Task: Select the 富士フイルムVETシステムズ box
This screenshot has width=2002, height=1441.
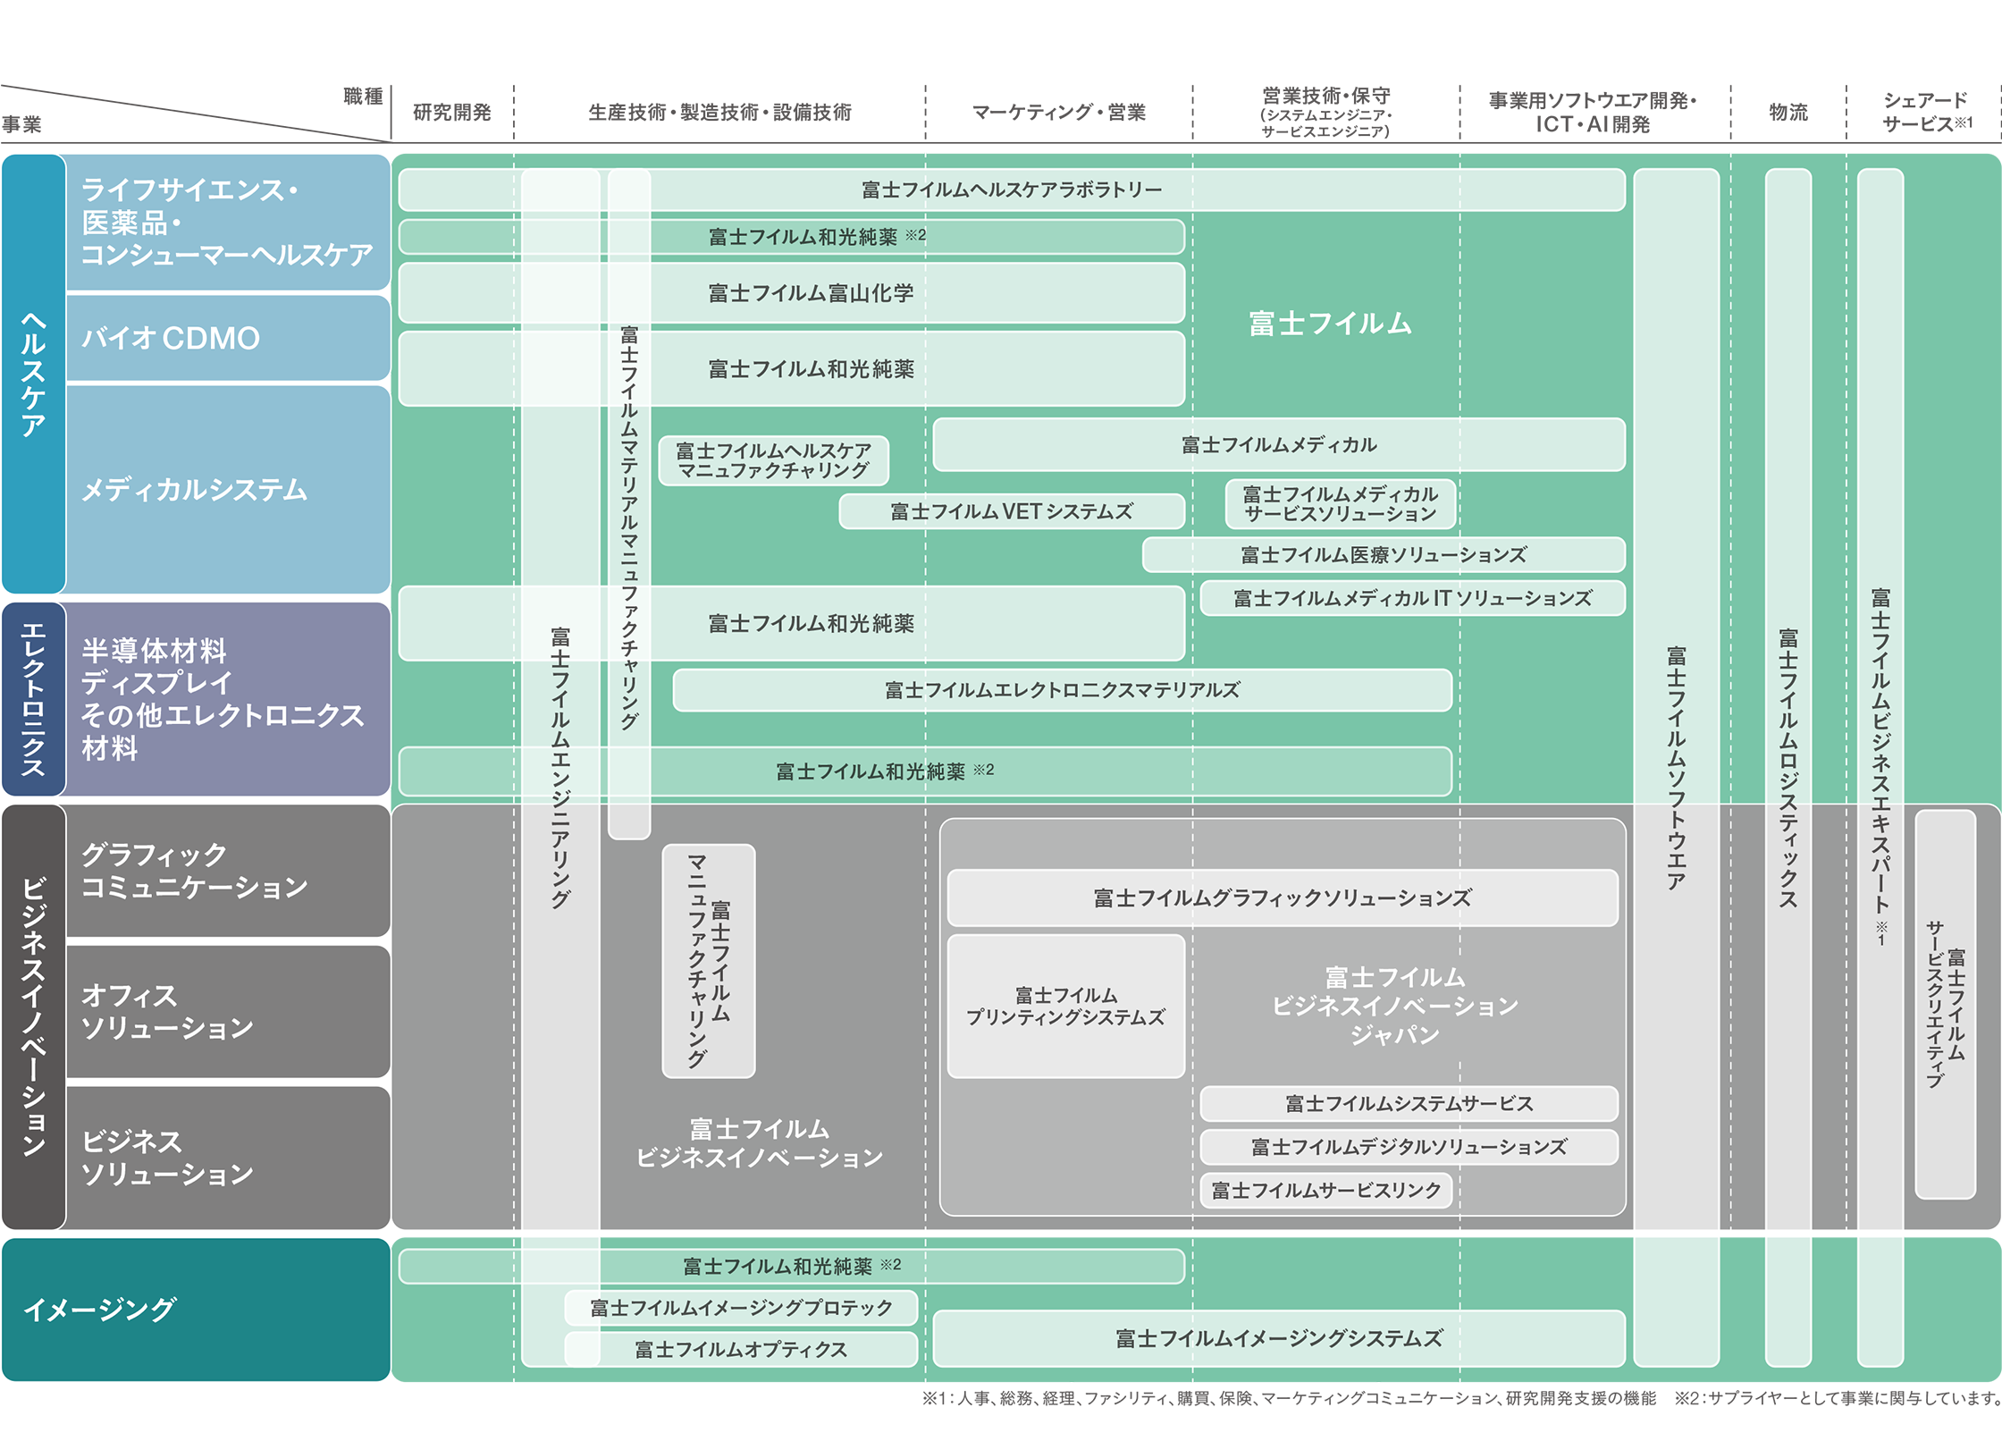Action: click(x=1012, y=511)
